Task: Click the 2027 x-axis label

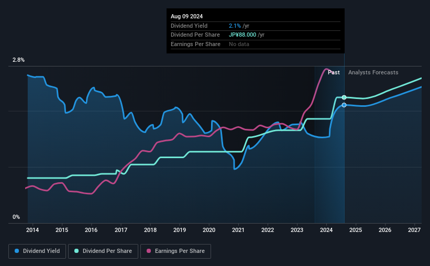Action: 414,230
